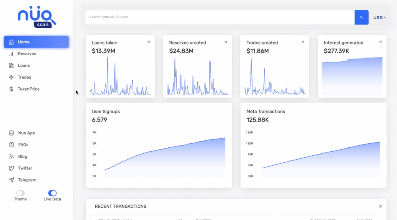Click the Interest generated area chart
The width and height of the screenshot is (397, 220).
pos(352,76)
